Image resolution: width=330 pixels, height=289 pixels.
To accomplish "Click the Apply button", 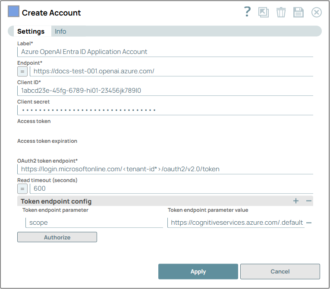I will pos(198,271).
